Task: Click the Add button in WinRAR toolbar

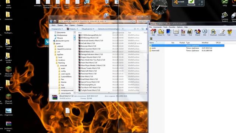Action: 153,33
